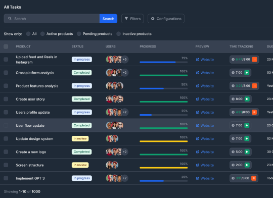273x198 pixels.
Task: Sort by the PRODUCT column header
Action: 23,46
